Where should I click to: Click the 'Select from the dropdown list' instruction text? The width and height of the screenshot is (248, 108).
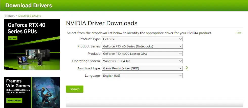139,33
